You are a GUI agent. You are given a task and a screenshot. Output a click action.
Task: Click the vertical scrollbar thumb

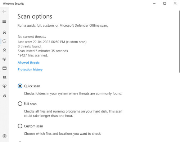pyautogui.click(x=180, y=41)
